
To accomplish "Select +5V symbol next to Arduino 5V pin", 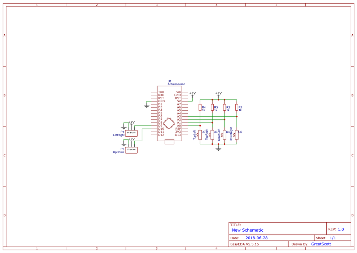I will tap(192, 94).
